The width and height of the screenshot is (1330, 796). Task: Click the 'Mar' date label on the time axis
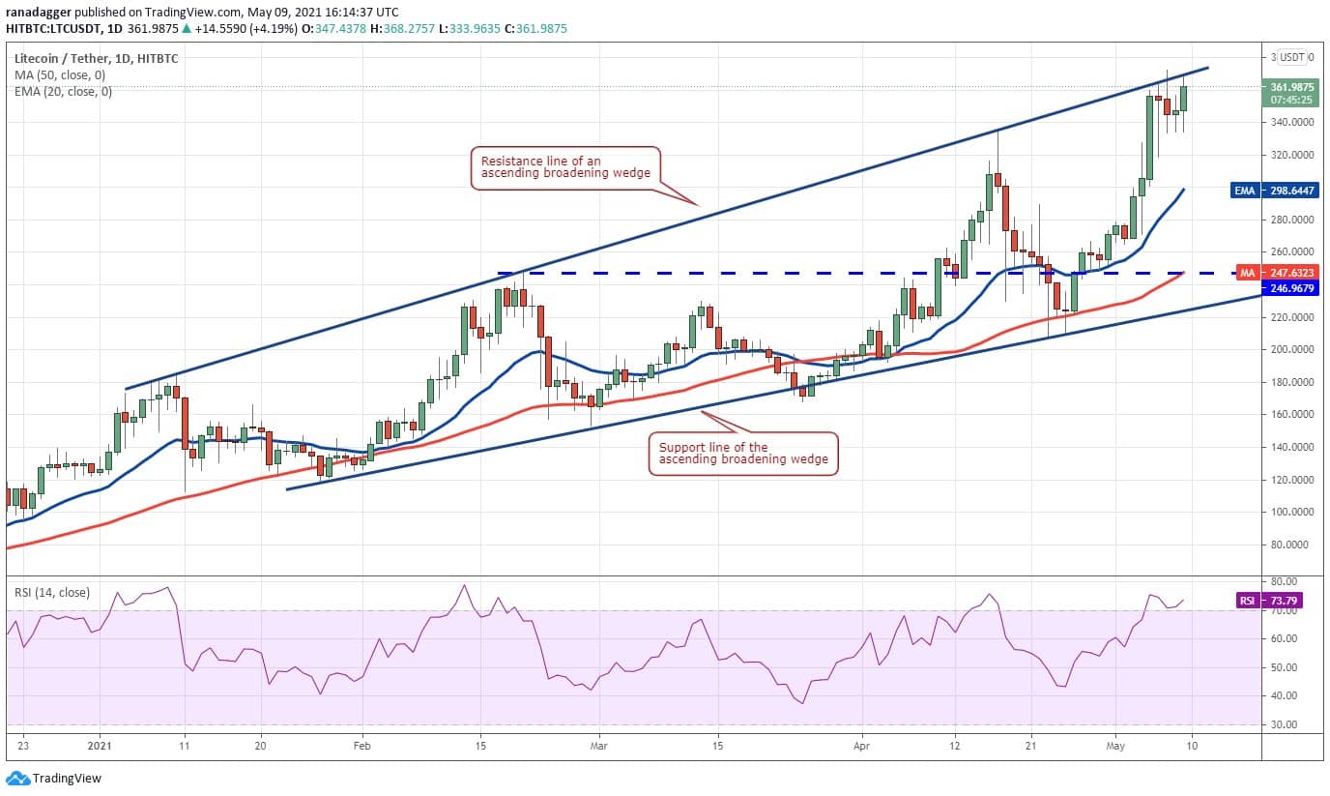coord(598,747)
